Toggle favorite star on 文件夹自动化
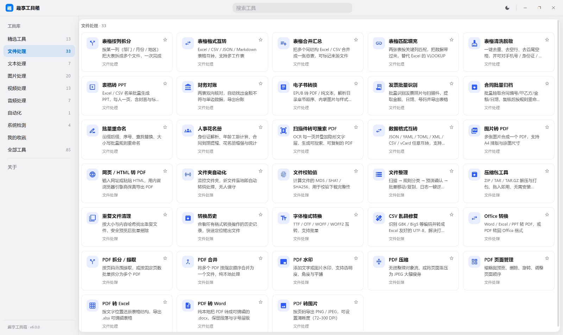The width and height of the screenshot is (563, 335). click(260, 171)
